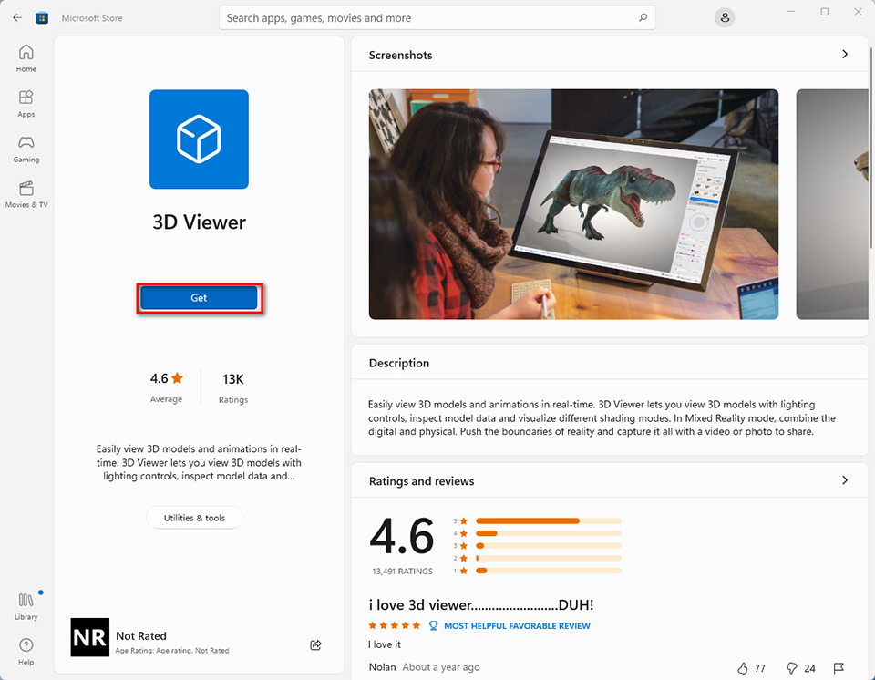Click the 5 star rating bar
Screen dimensions: 875x680
549,520
